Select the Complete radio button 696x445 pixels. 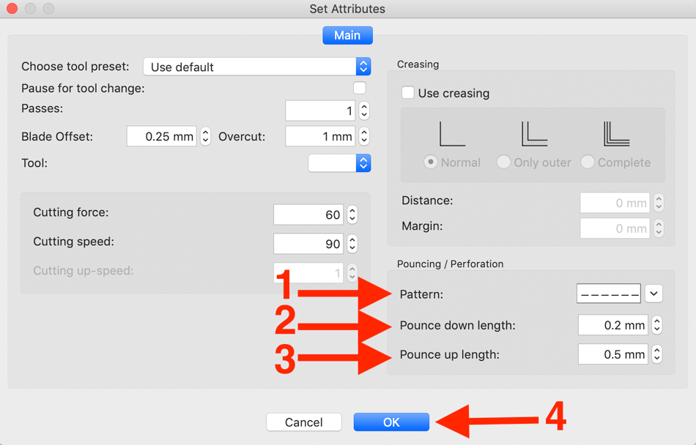[588, 162]
